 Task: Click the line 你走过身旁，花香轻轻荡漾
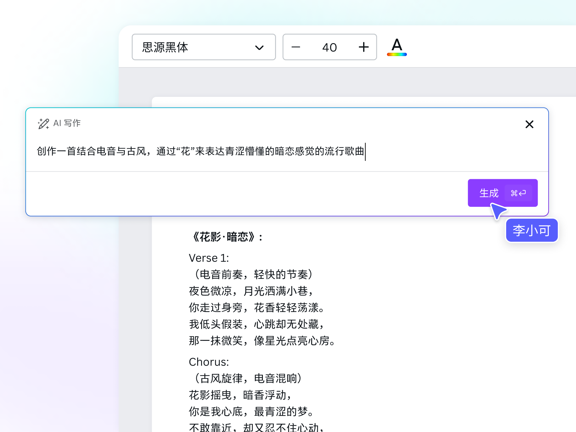click(257, 308)
